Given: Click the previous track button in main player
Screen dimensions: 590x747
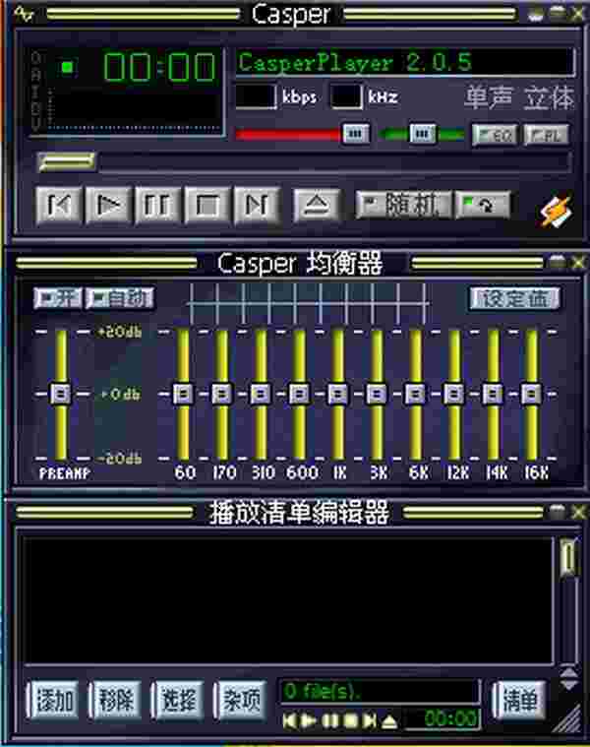Looking at the screenshot, I should 59,206.
